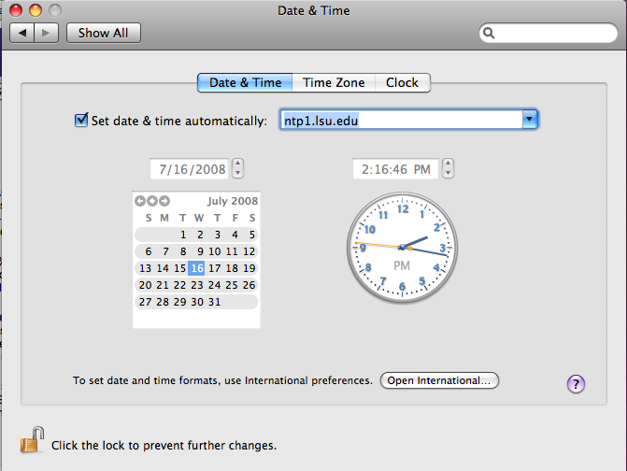Click the analog clock face
This screenshot has height=471, width=627.
pyautogui.click(x=403, y=248)
